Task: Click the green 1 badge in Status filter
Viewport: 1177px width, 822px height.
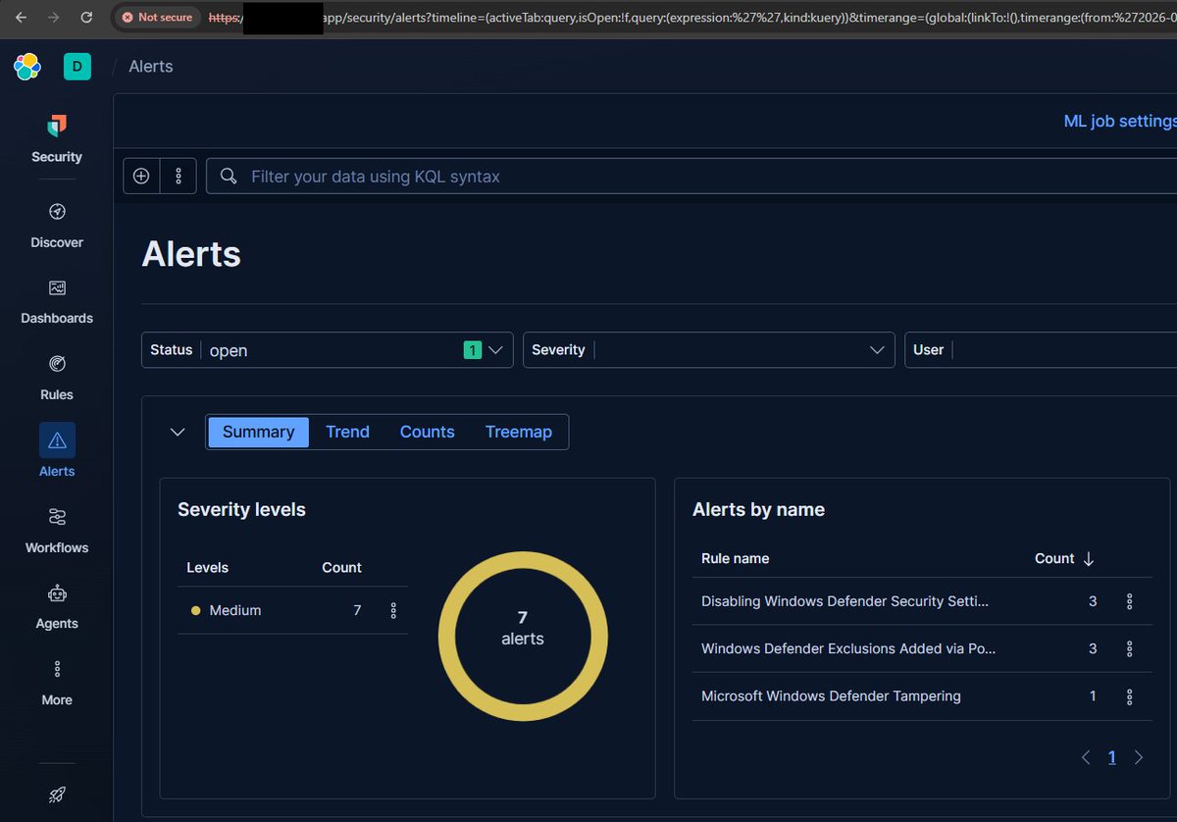Action: click(472, 349)
